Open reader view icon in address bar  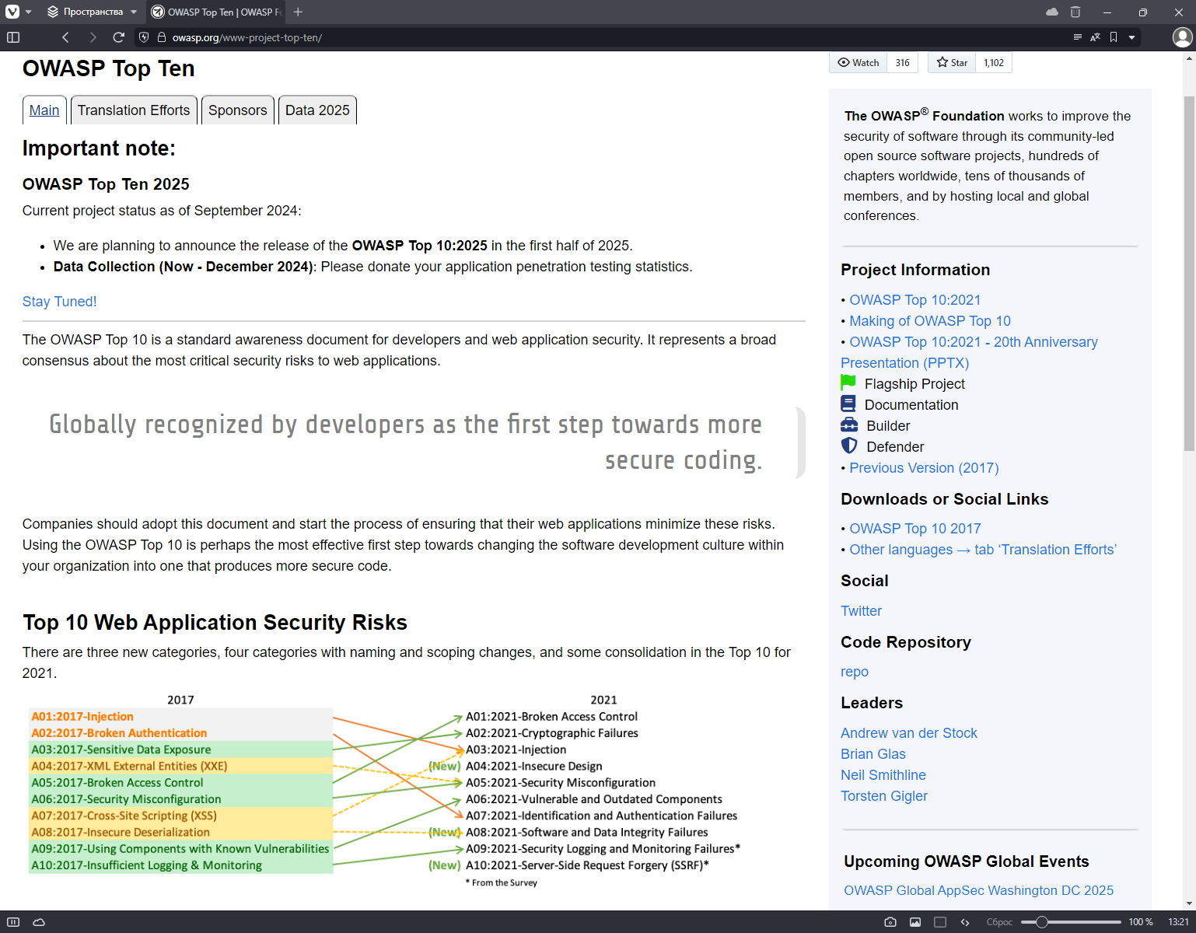pyautogui.click(x=1077, y=37)
